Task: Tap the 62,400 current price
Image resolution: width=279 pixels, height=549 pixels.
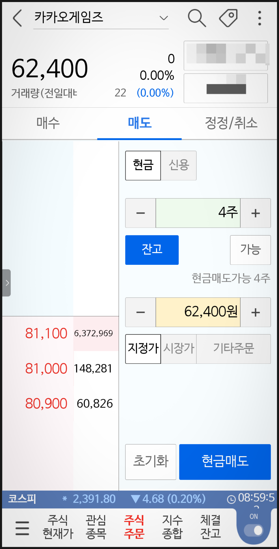Action: pyautogui.click(x=50, y=69)
